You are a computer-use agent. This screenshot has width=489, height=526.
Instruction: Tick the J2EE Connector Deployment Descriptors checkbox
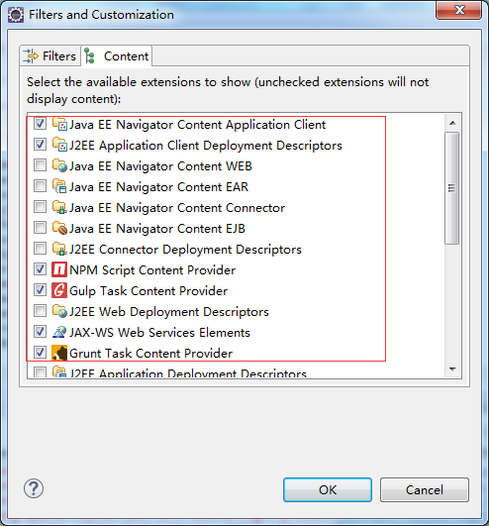pos(40,249)
